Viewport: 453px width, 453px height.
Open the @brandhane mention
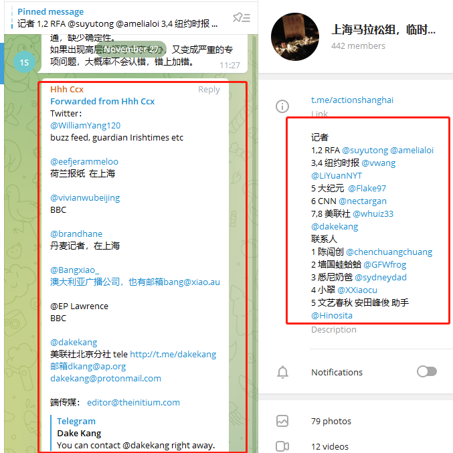(76, 234)
